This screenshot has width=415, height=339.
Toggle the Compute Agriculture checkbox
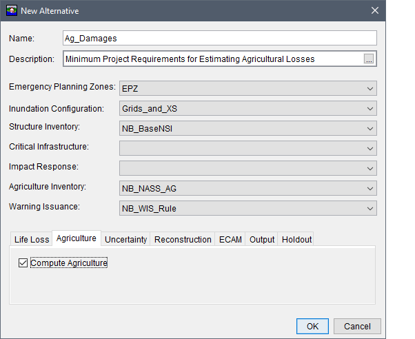coord(23,263)
